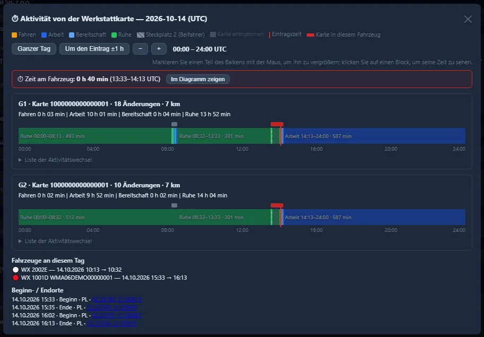Image resolution: width=484 pixels, height=337 pixels.
Task: Click the G2 heading with 10 Änderungen
Action: (99, 185)
